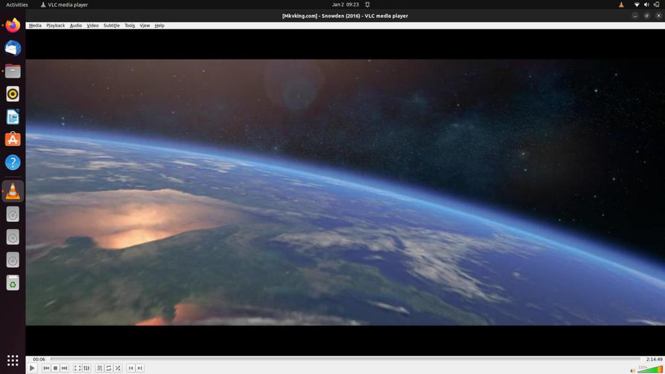Click VLC tray icon in top bar
This screenshot has width=665, height=374.
tap(621, 5)
